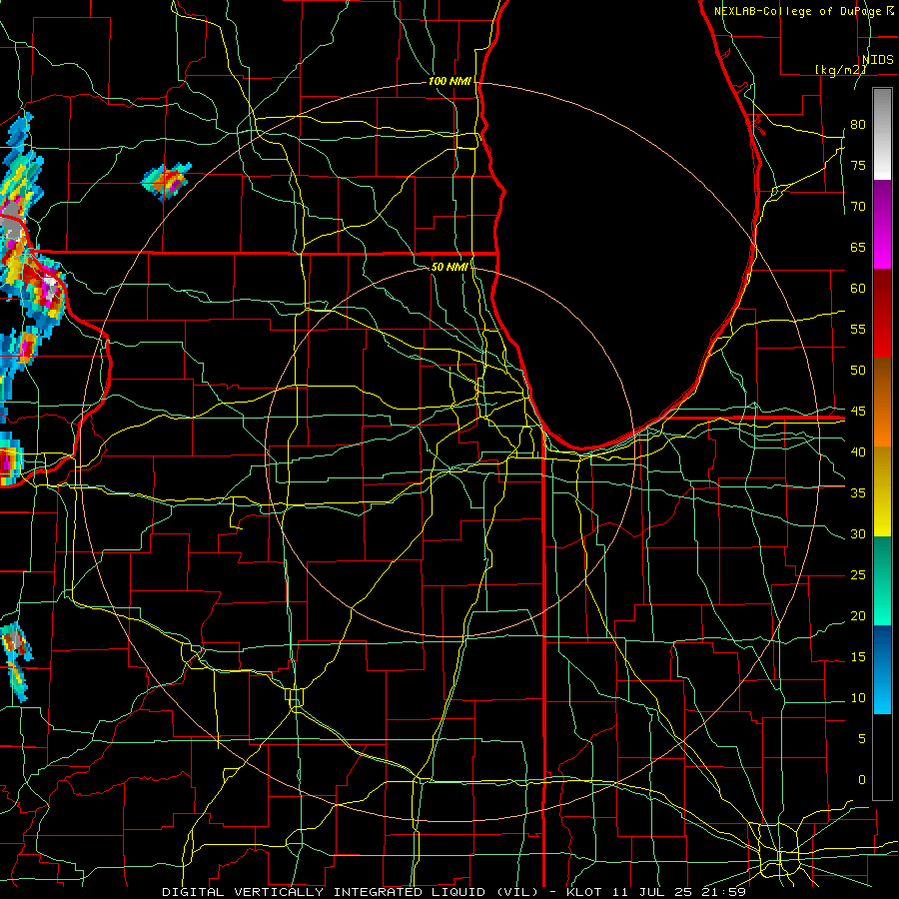
Task: Select the 70 value on the color scale
Action: coord(858,207)
